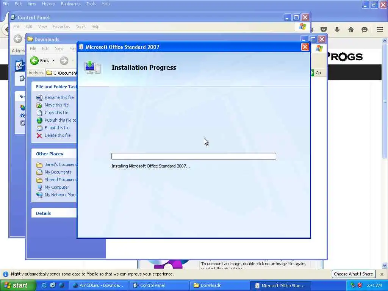Open View menu in Control Panel window
Image resolution: width=388 pixels, height=291 pixels.
(42, 27)
